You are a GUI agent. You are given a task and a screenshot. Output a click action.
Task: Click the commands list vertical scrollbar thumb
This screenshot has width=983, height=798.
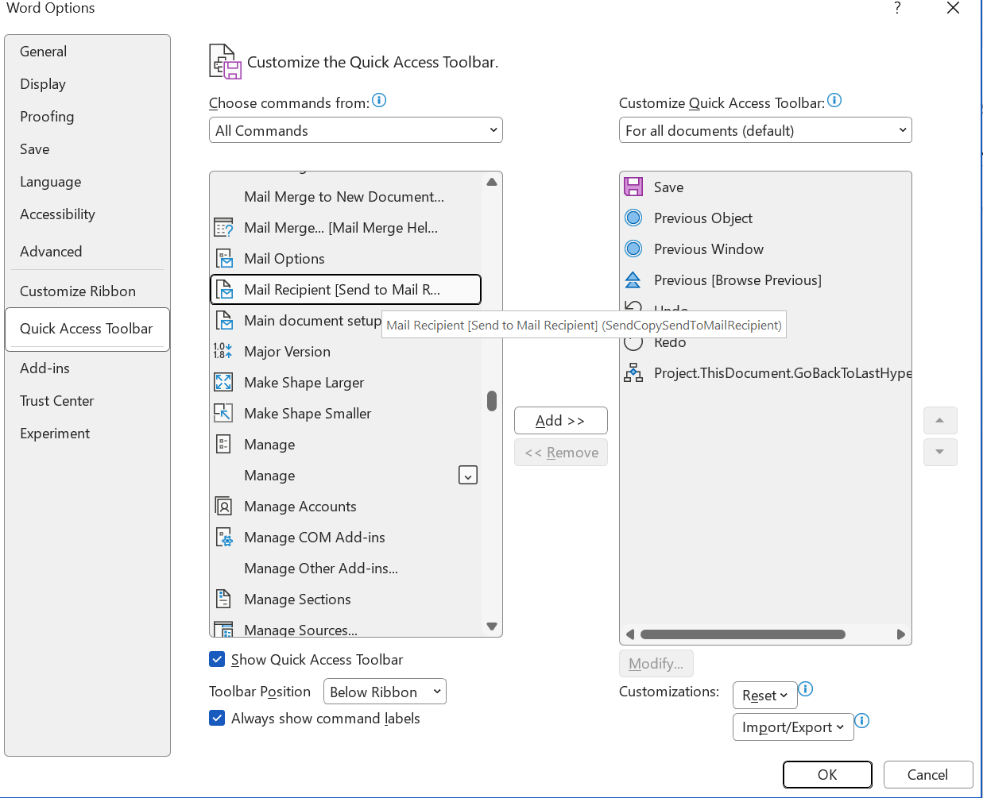[492, 401]
